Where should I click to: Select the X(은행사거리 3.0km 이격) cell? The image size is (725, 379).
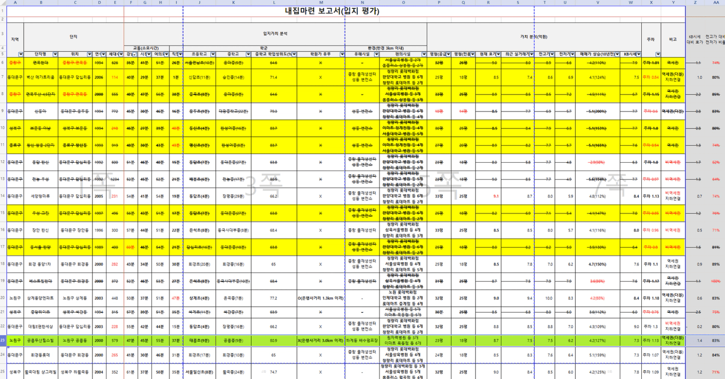click(x=321, y=340)
